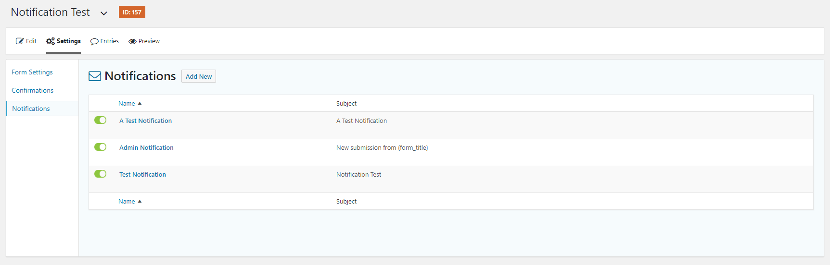This screenshot has height=265, width=830.
Task: Sort by the bottom Name column arrow
Action: point(140,202)
